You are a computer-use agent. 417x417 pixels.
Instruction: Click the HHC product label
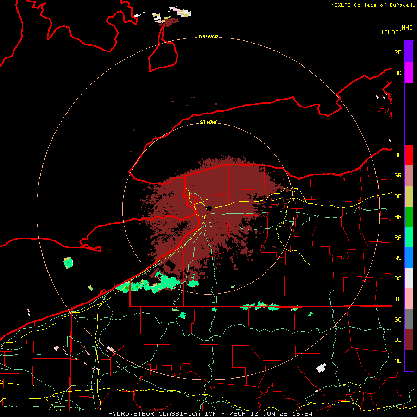(x=407, y=28)
